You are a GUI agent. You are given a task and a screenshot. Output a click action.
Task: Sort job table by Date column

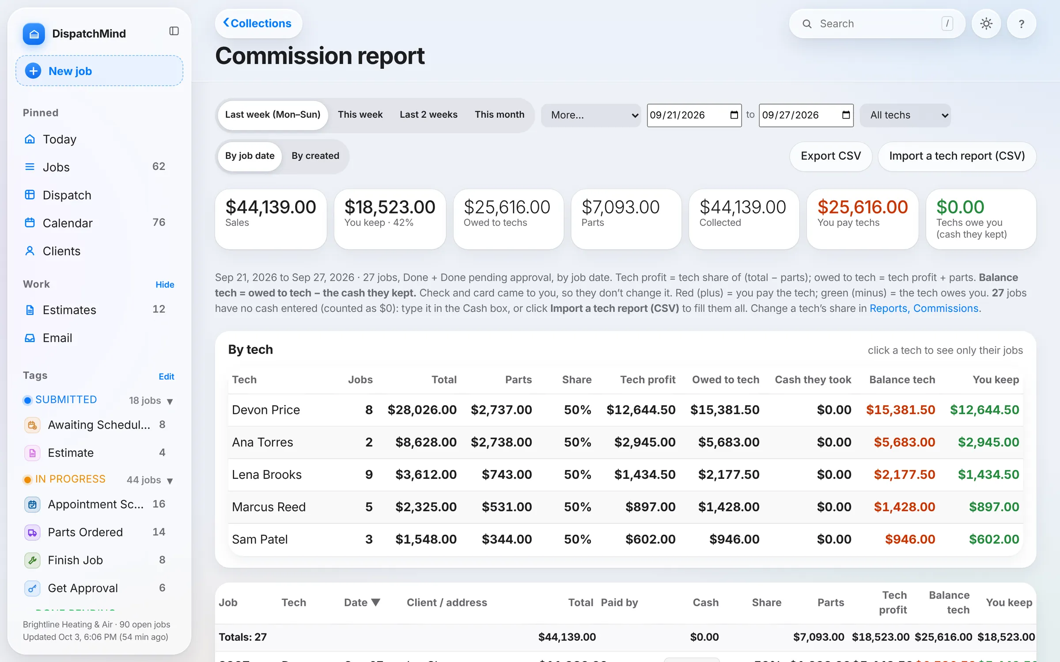pyautogui.click(x=362, y=602)
